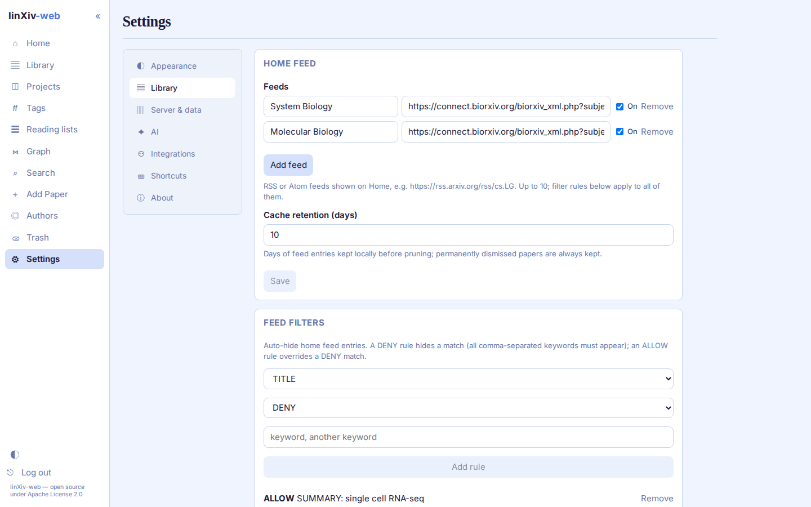Click the About info icon
This screenshot has width=811, height=507.
click(x=141, y=198)
